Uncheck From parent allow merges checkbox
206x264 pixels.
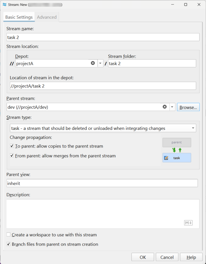12,156
